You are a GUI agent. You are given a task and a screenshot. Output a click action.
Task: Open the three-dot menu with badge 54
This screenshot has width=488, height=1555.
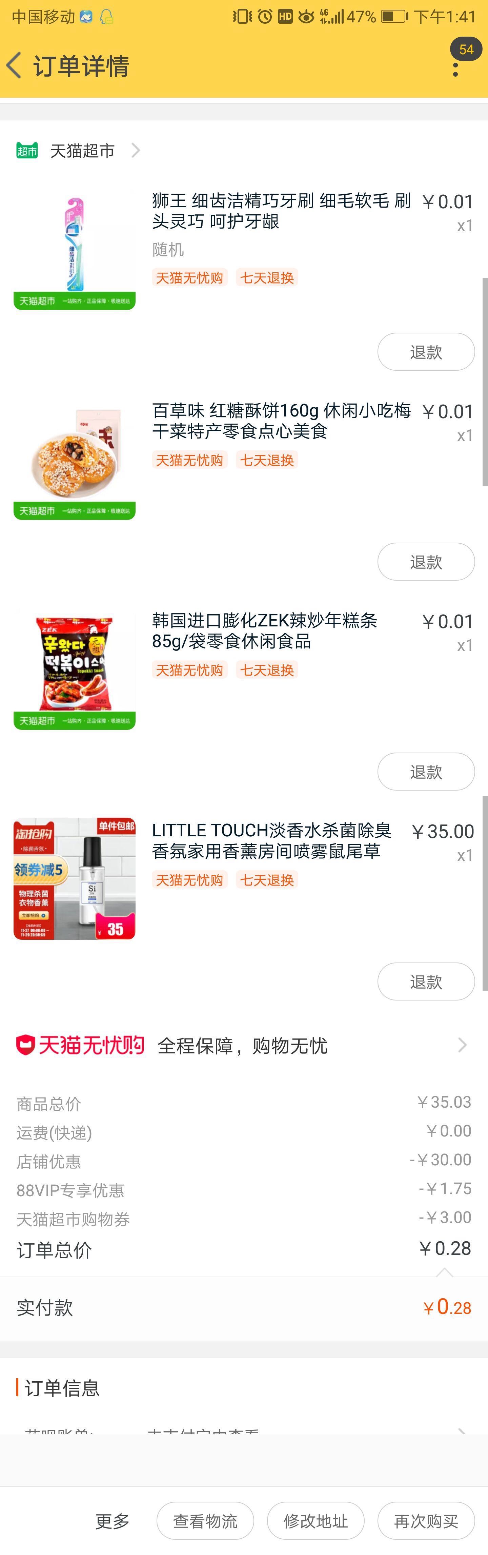pyautogui.click(x=455, y=65)
